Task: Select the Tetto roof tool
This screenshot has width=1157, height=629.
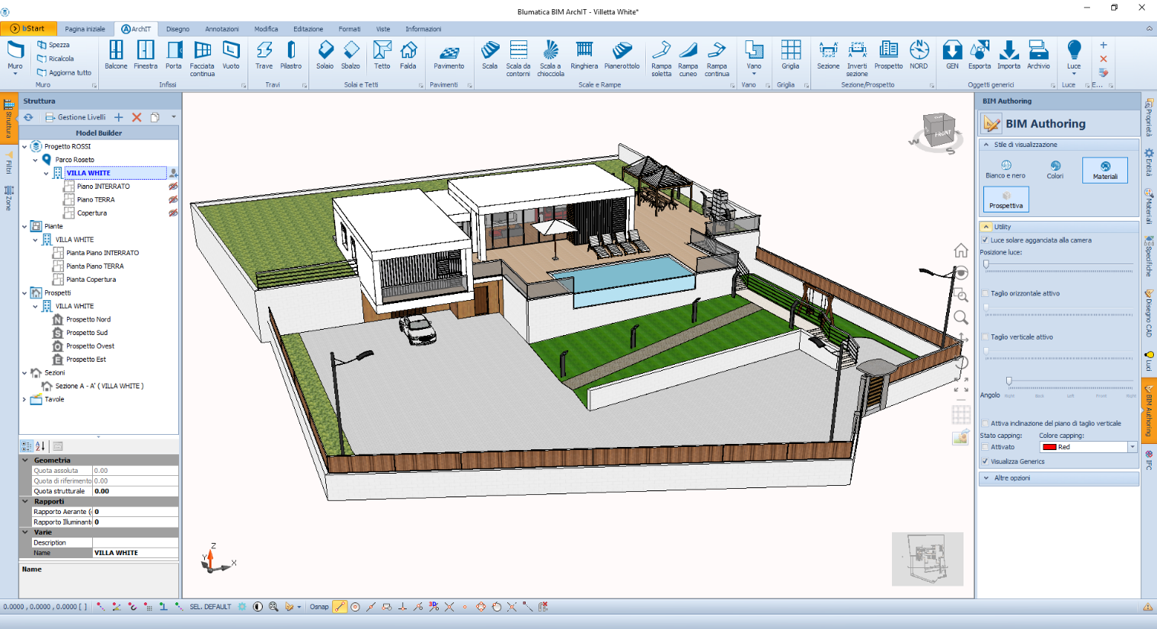Action: point(382,56)
